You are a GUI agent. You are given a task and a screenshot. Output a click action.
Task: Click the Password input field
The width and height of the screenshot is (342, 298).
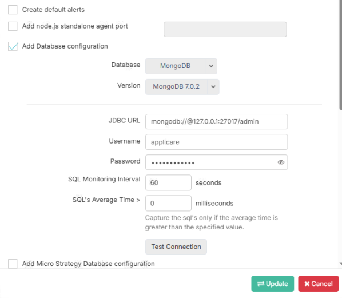pyautogui.click(x=216, y=162)
